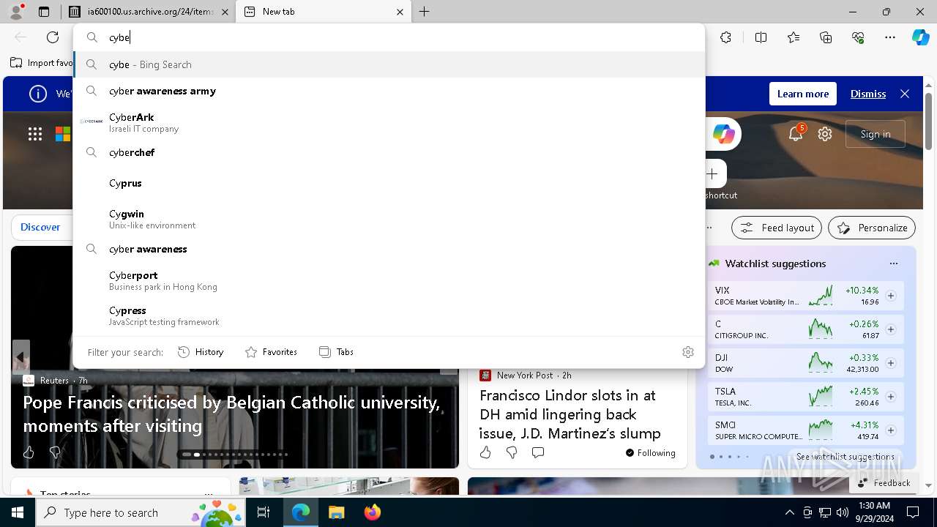
Task: Filter search by Favorites
Action: tap(271, 352)
